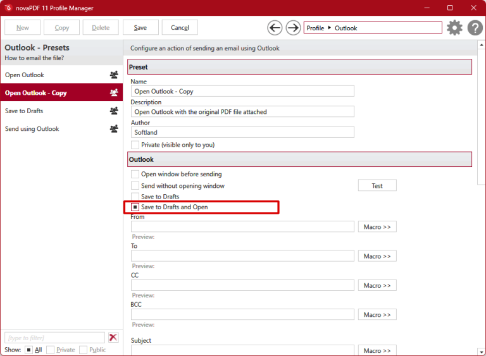Click the Save button in toolbar

pyautogui.click(x=140, y=28)
